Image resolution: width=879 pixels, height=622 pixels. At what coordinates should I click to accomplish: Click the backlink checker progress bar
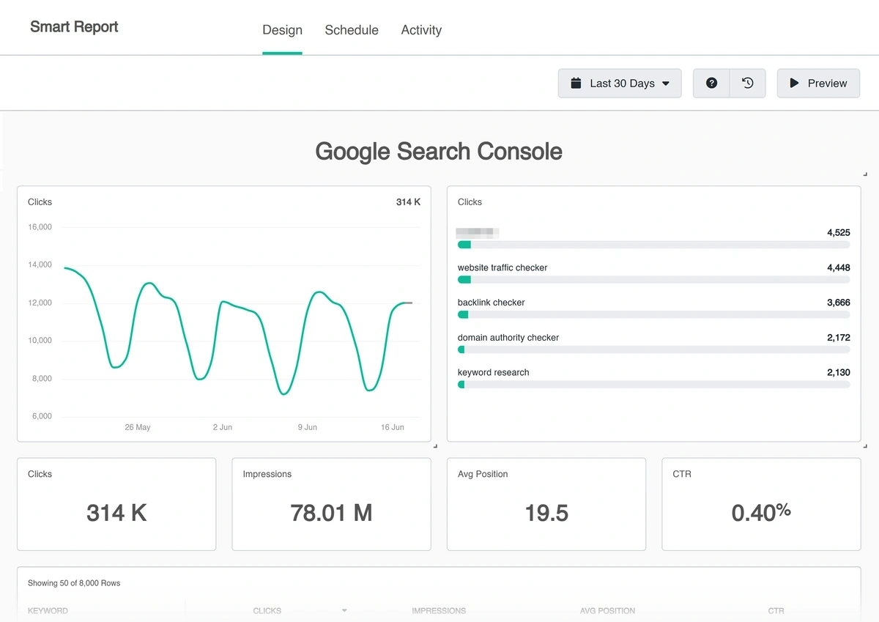(x=653, y=314)
